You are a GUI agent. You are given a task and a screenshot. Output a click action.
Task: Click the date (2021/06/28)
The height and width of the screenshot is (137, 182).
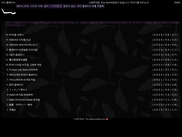coord(165,85)
